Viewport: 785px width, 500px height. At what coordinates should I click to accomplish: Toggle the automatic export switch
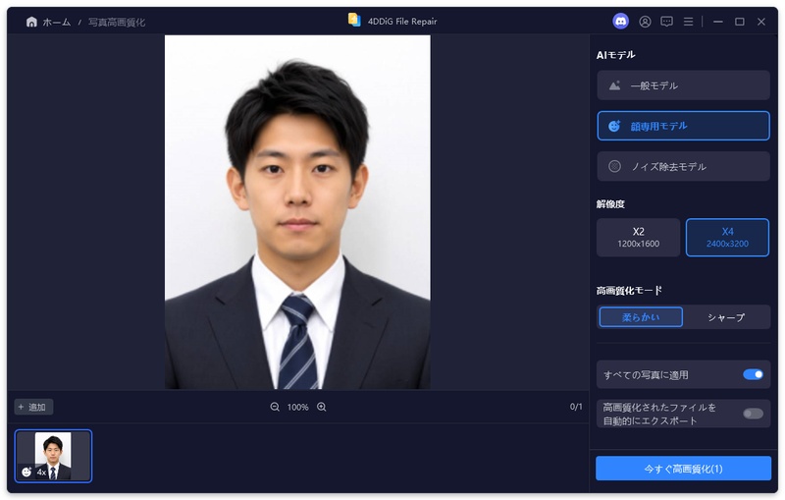(753, 414)
